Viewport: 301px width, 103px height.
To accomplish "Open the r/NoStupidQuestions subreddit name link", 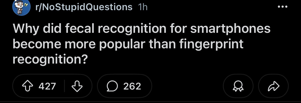I will point(84,7).
